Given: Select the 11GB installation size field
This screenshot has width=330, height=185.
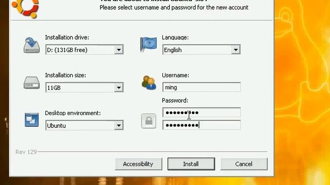Looking at the screenshot, I should tap(85, 88).
